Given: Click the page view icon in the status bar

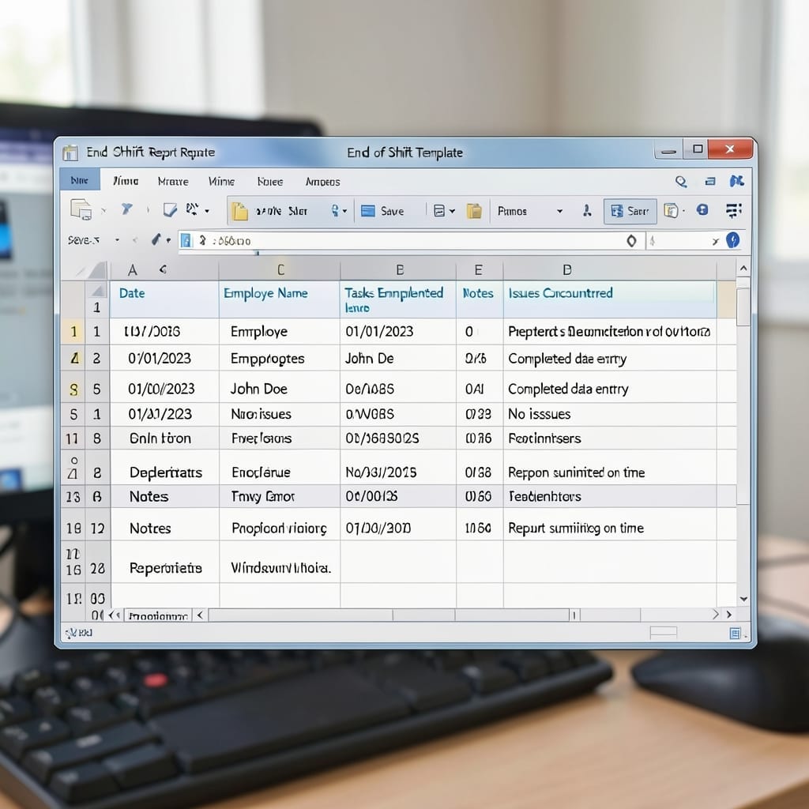Looking at the screenshot, I should click(x=736, y=634).
